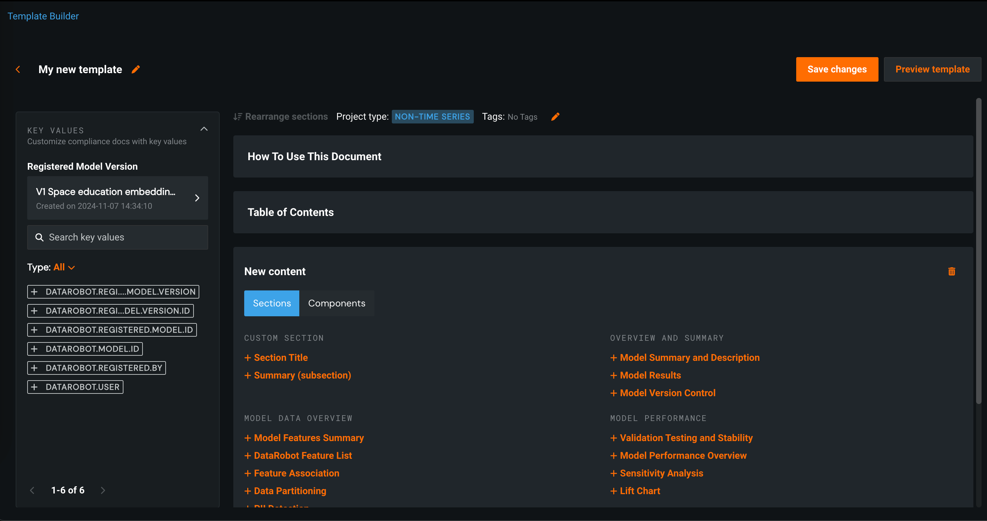Click the back arrow beside template name
Screen dimensions: 987x521
tap(18, 69)
